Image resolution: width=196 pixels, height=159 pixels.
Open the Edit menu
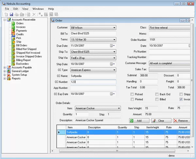16,9
